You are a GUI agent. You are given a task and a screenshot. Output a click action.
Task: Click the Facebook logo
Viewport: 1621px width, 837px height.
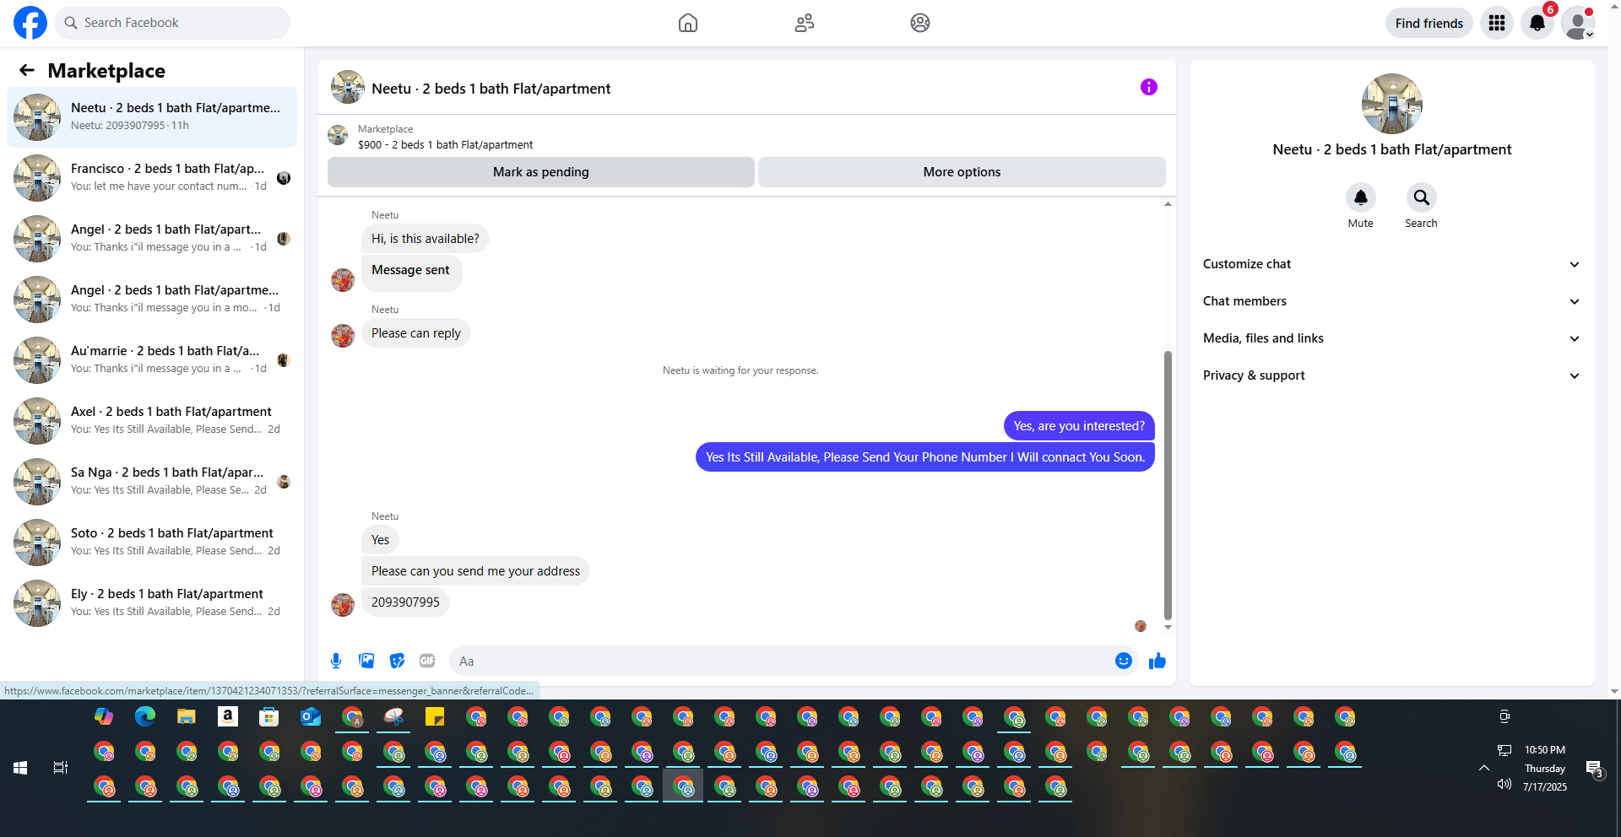point(30,23)
